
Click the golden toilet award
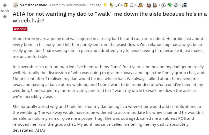tap(111, 5)
